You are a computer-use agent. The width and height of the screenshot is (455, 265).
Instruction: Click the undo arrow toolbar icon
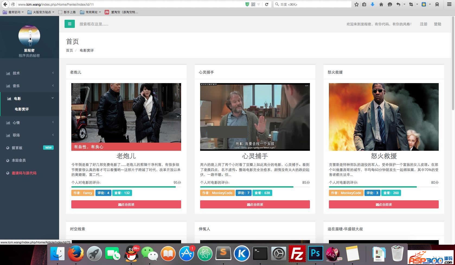click(398, 4)
